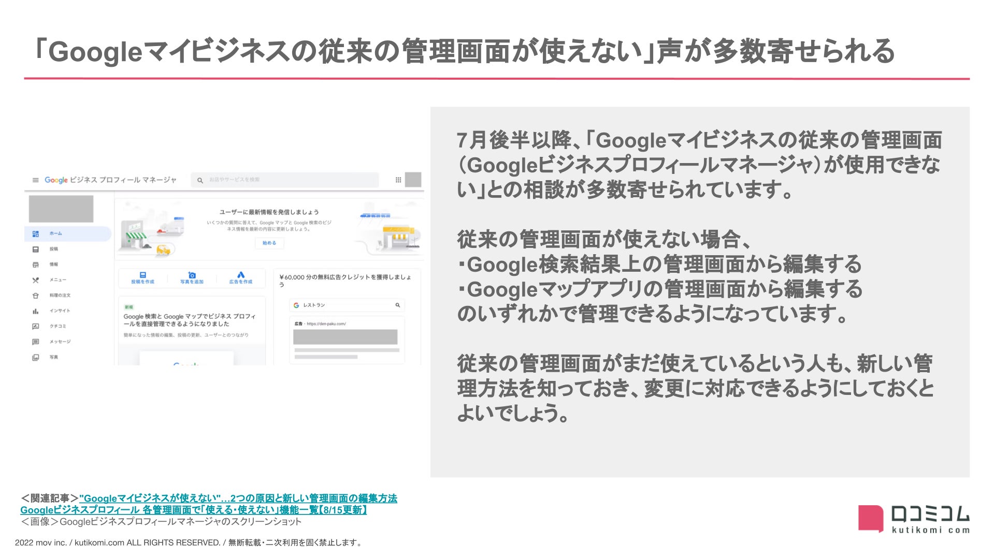This screenshot has width=994, height=559.
Task: Click the gray business name placeholder in the sidebar
Action: coord(61,209)
